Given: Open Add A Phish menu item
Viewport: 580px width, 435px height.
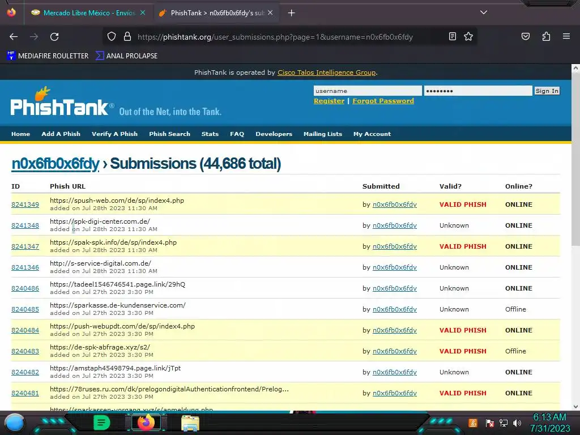Looking at the screenshot, I should point(61,134).
